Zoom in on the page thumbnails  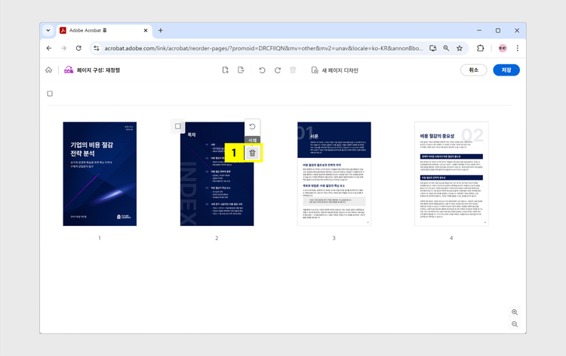(515, 312)
